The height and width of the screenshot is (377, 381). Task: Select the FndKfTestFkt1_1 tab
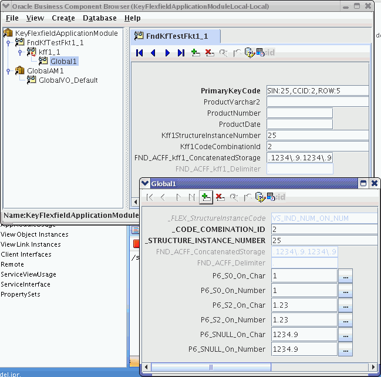(175, 36)
